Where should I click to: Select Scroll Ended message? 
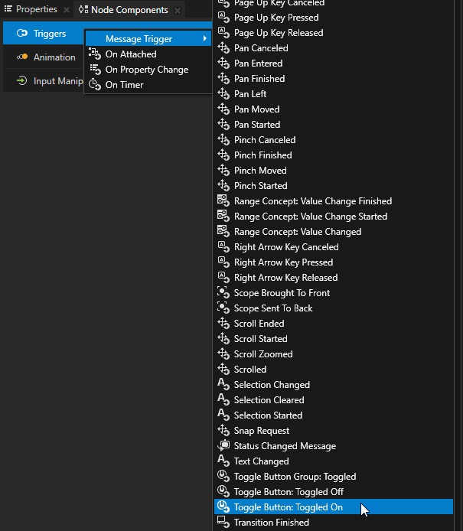click(334, 324)
